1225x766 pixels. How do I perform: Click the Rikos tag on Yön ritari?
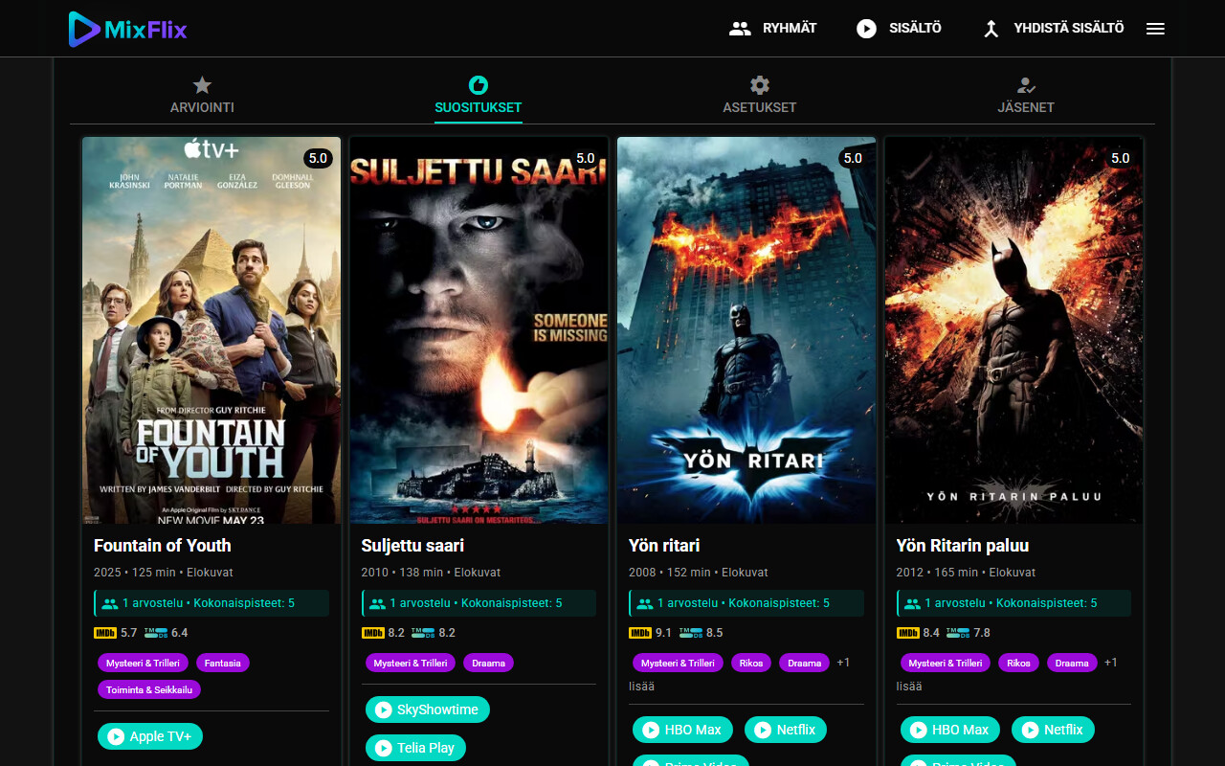click(x=752, y=663)
